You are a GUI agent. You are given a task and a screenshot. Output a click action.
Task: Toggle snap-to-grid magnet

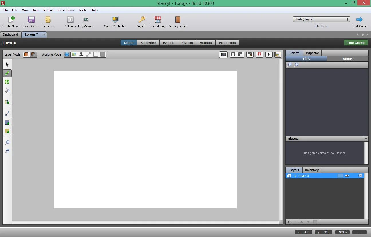point(259,54)
